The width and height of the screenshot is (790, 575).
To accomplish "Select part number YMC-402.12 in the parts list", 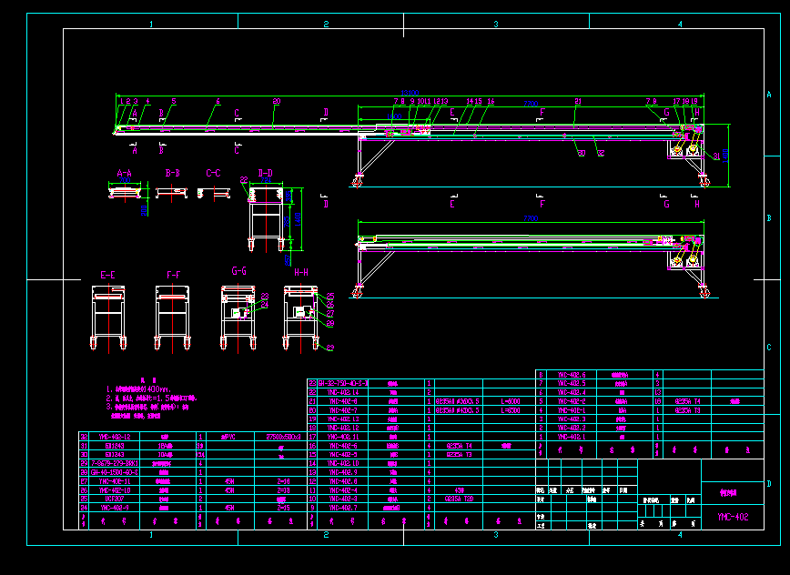I will click(x=343, y=428).
